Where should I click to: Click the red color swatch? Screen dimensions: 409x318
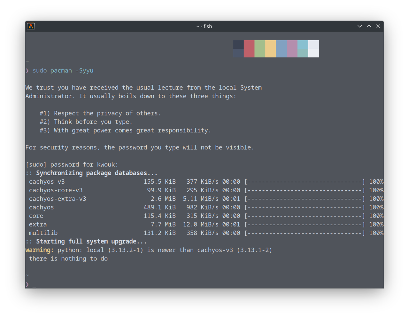pos(249,49)
